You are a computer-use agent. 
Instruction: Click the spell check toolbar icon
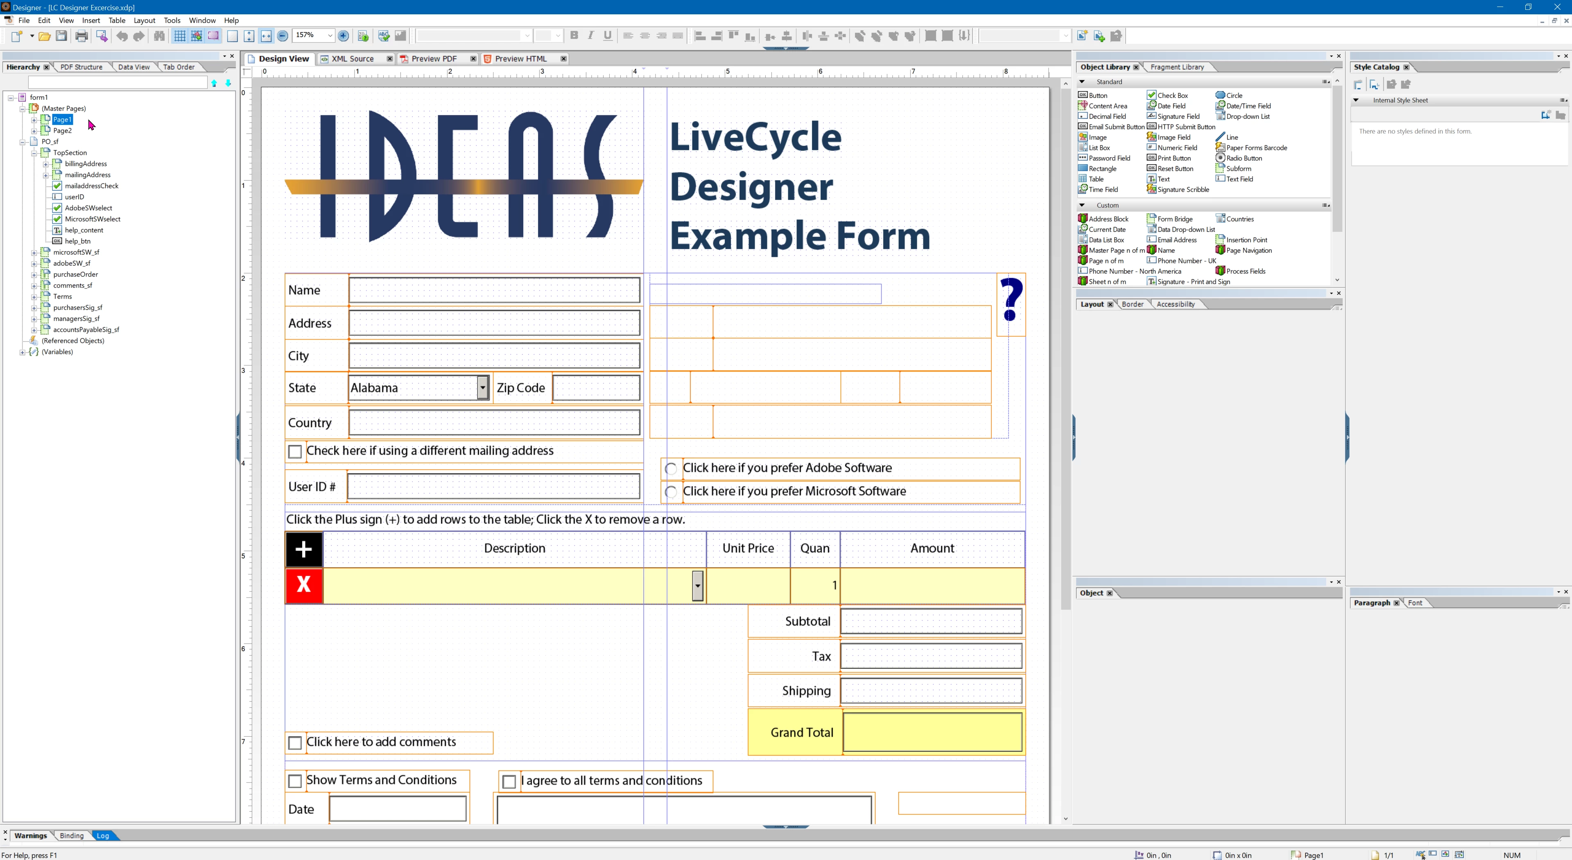point(383,36)
